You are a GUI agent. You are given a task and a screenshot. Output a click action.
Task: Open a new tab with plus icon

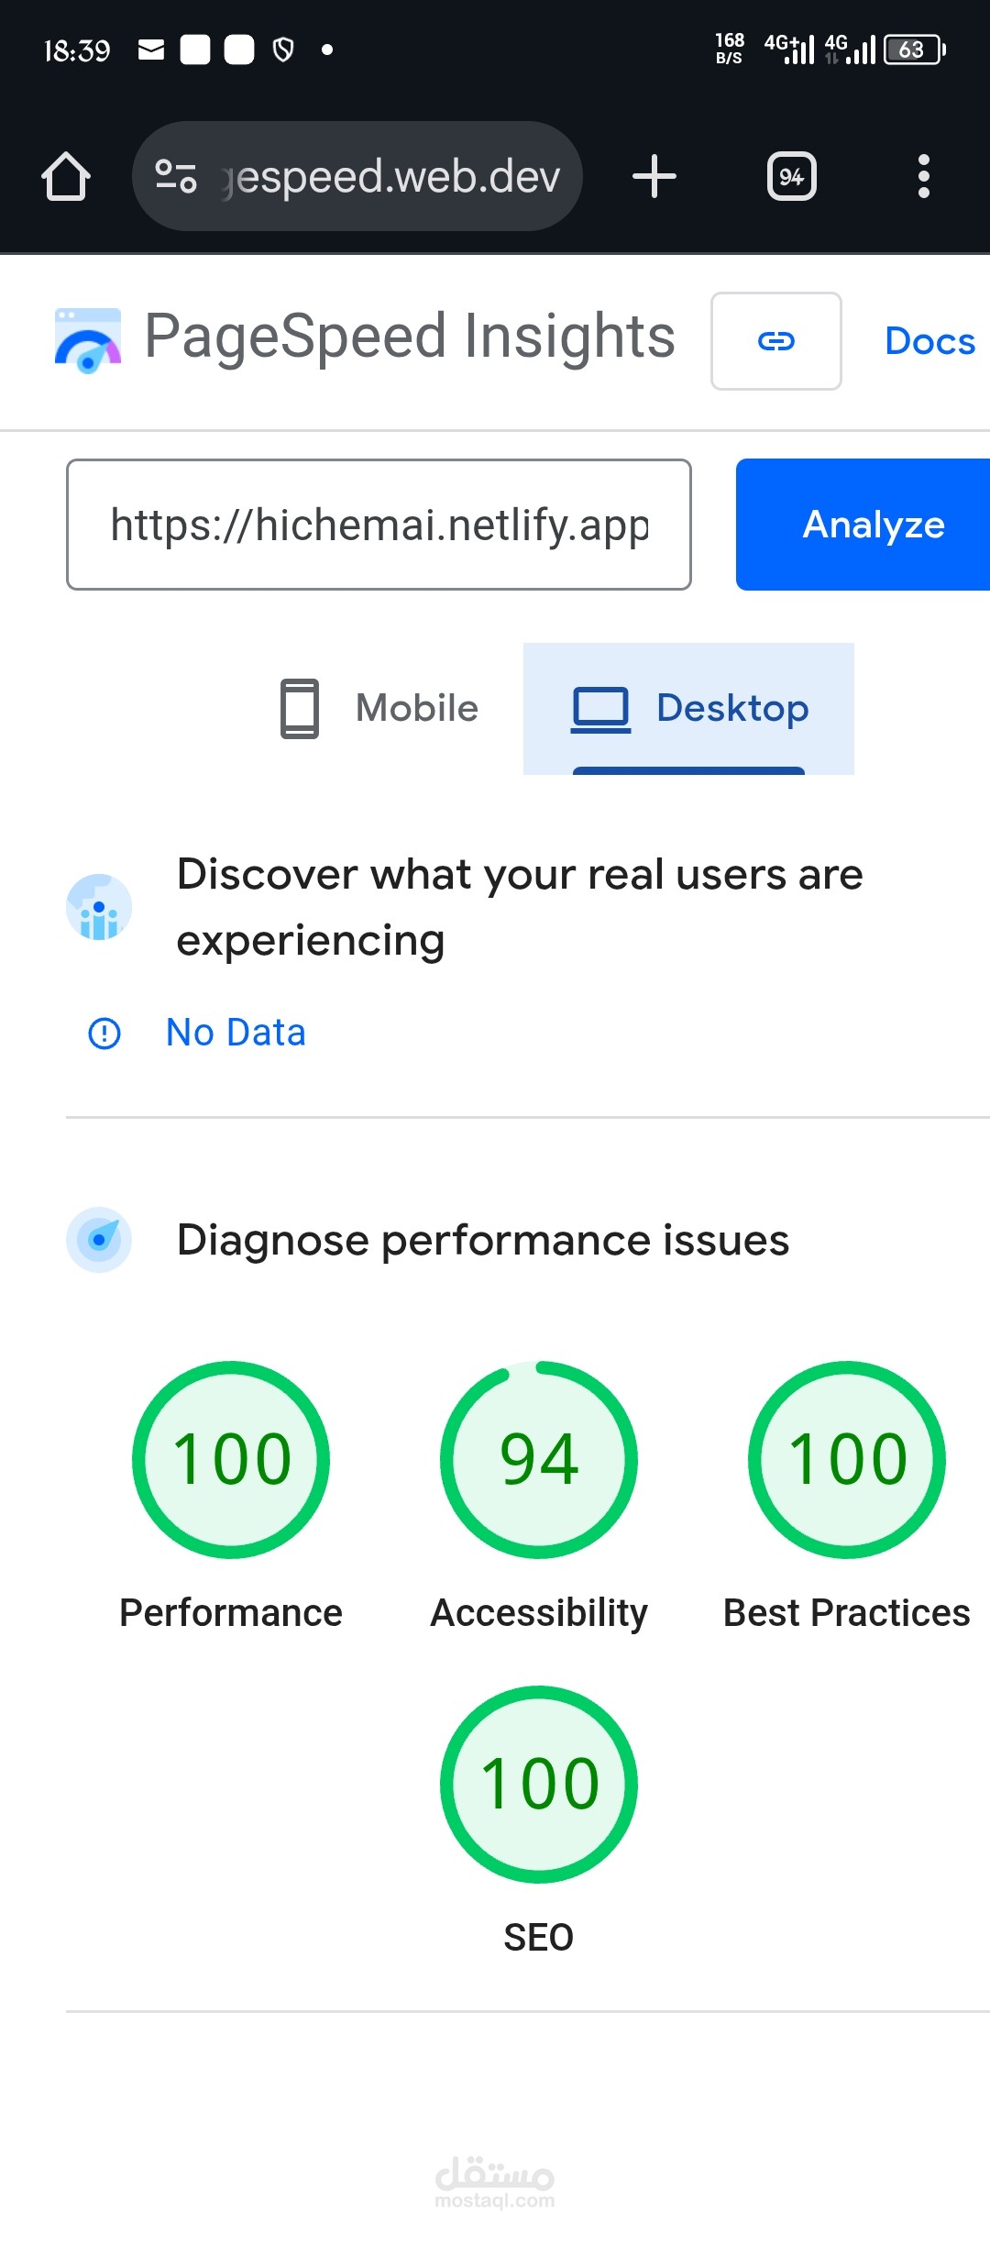(x=654, y=176)
